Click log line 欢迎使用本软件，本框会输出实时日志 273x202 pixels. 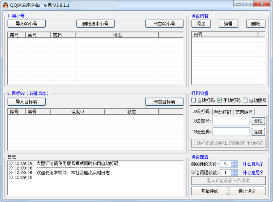click(73, 173)
